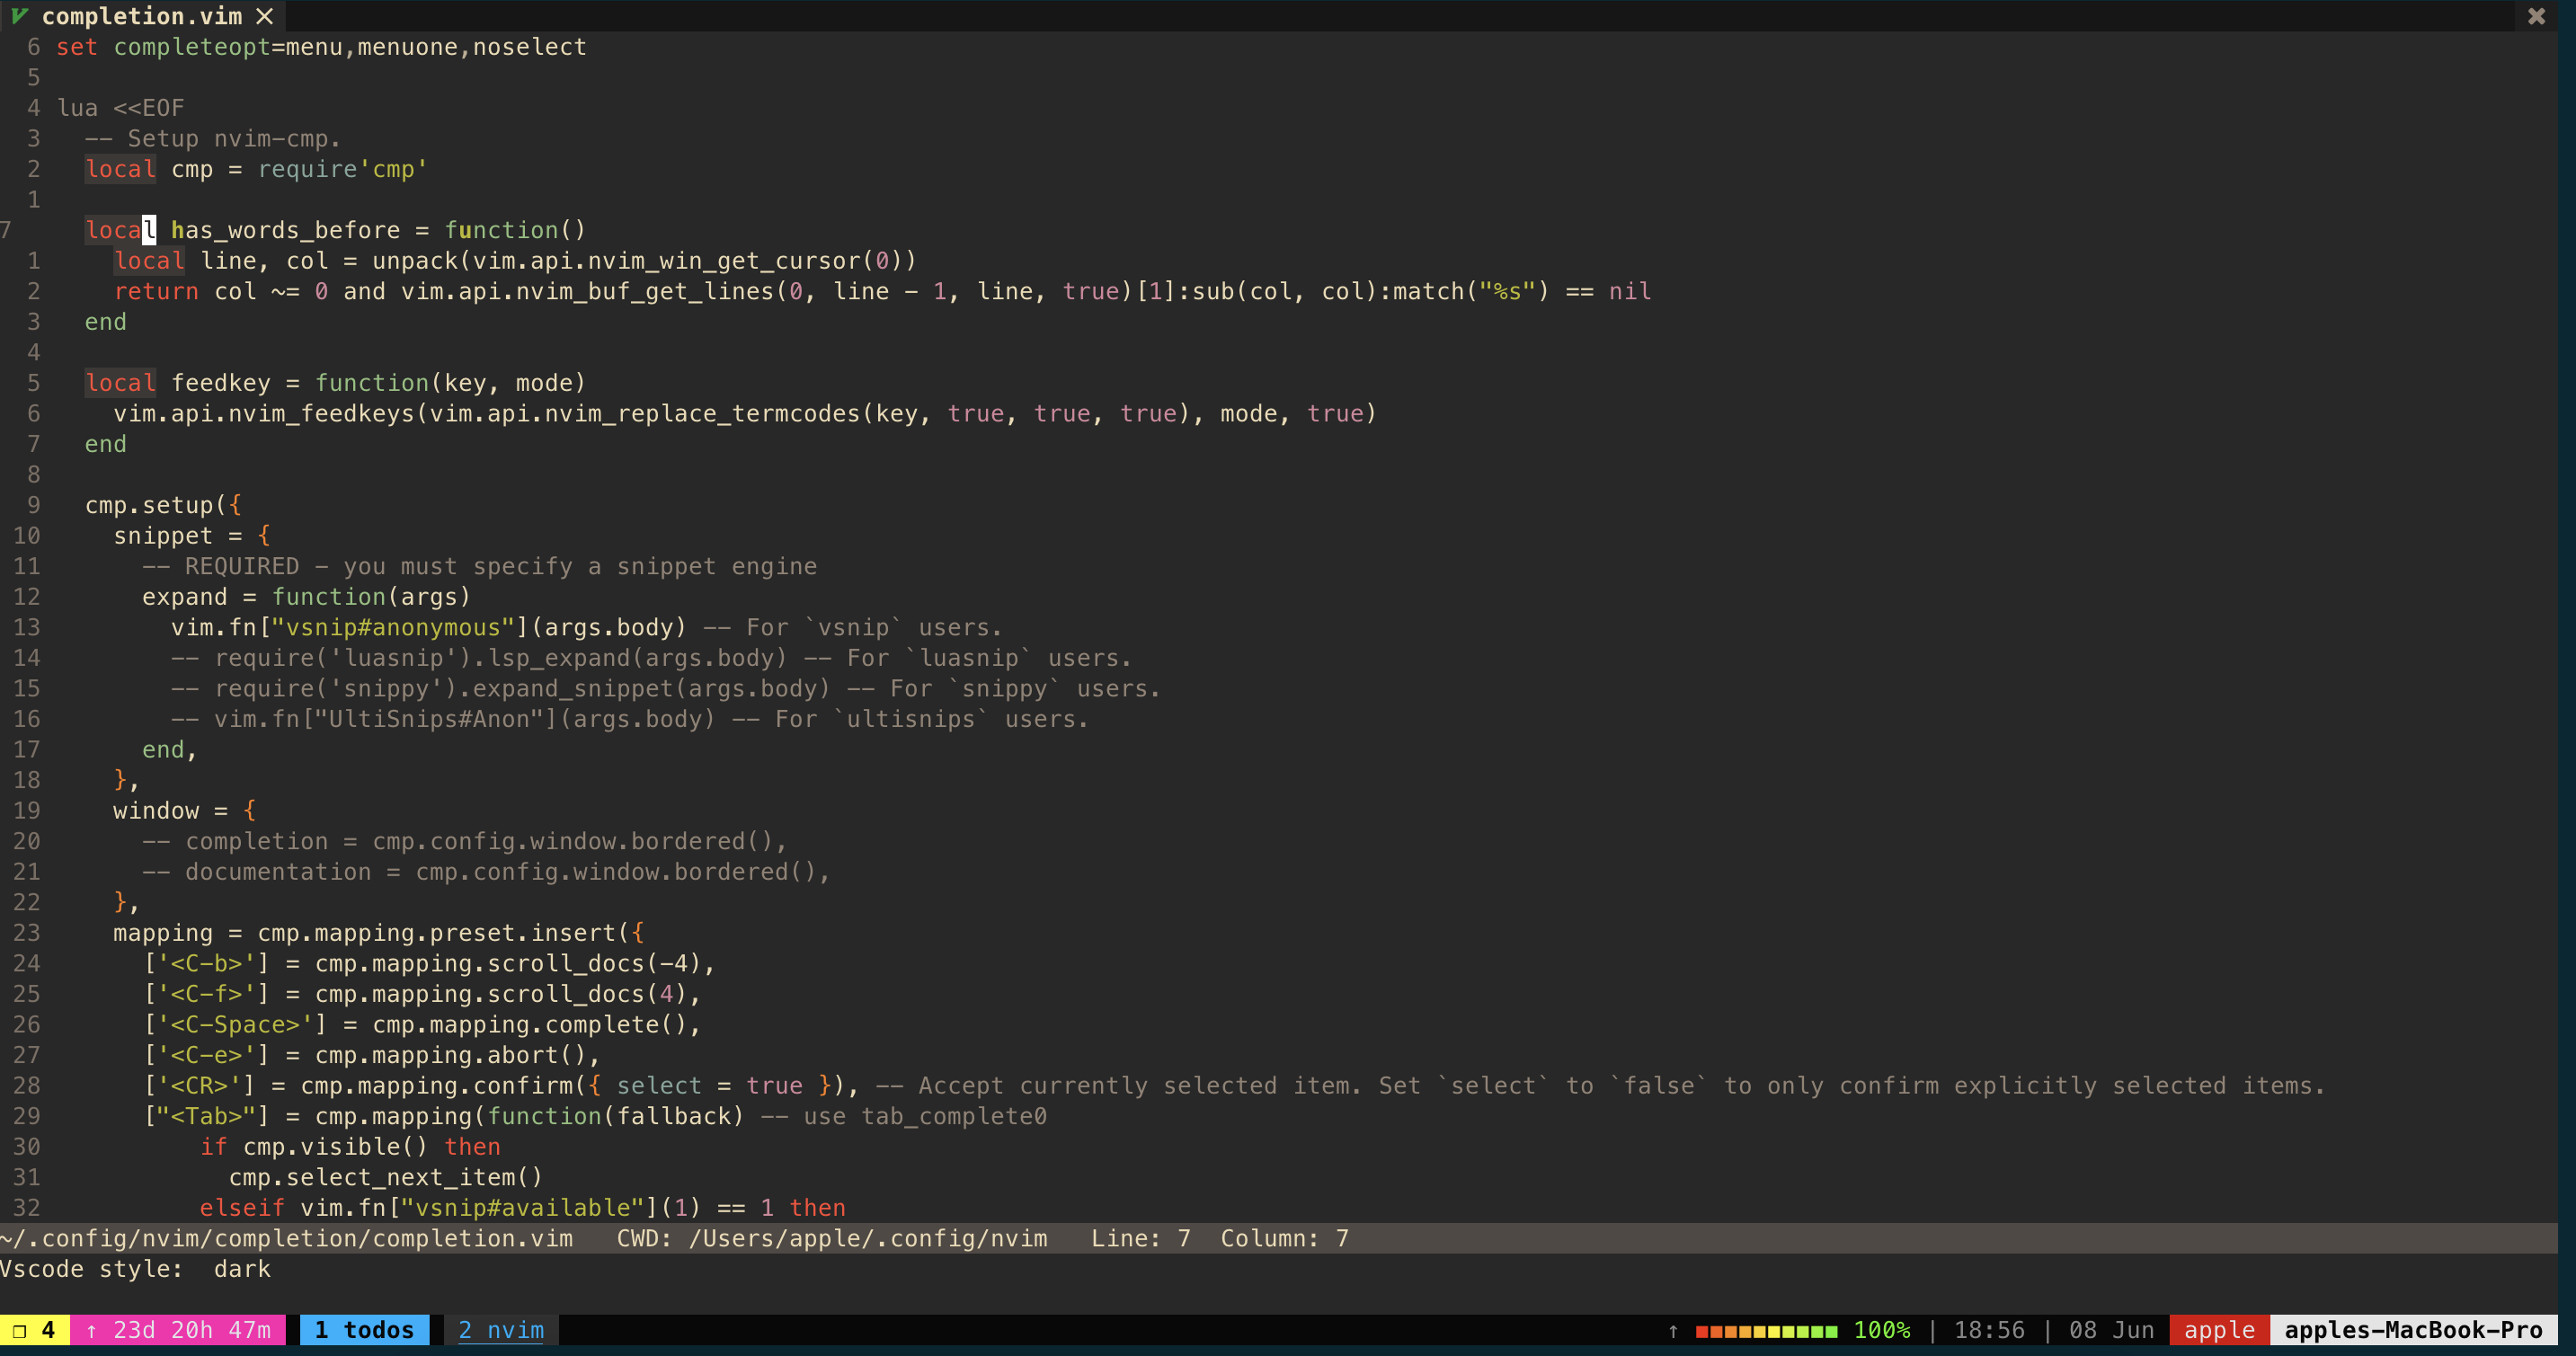Click the red apple user segment
Image resolution: width=2576 pixels, height=1356 pixels.
2219,1330
